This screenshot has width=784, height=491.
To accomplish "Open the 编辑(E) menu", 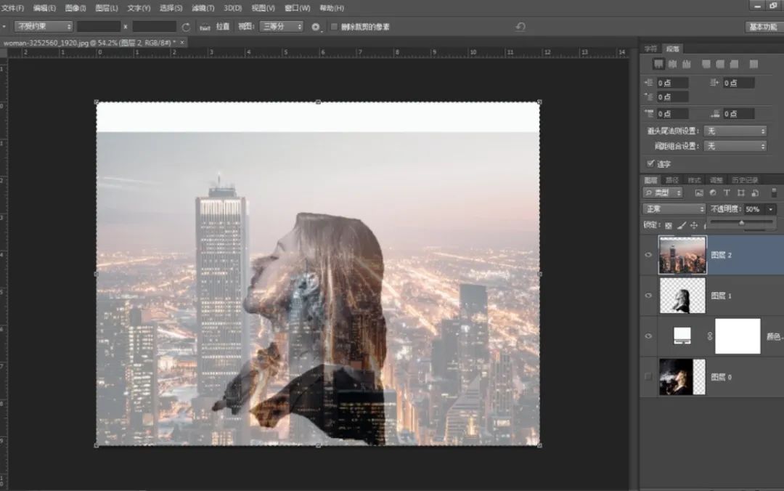I will (44, 8).
